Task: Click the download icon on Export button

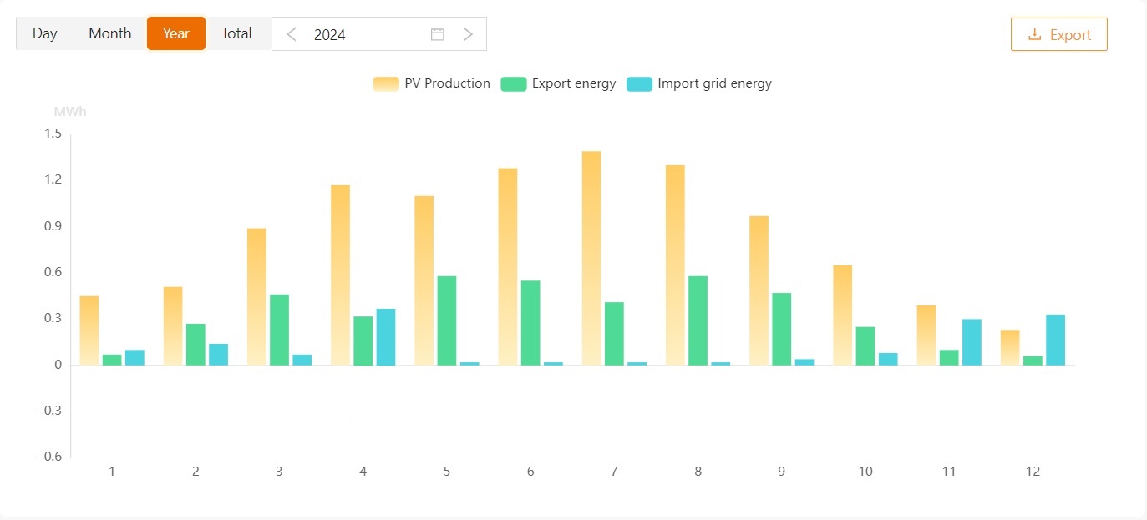Action: click(x=1035, y=34)
